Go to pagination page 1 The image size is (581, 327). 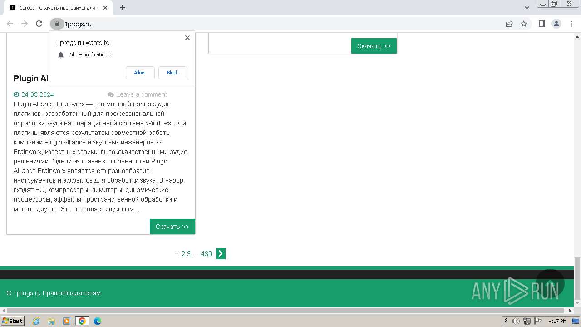coord(178,254)
